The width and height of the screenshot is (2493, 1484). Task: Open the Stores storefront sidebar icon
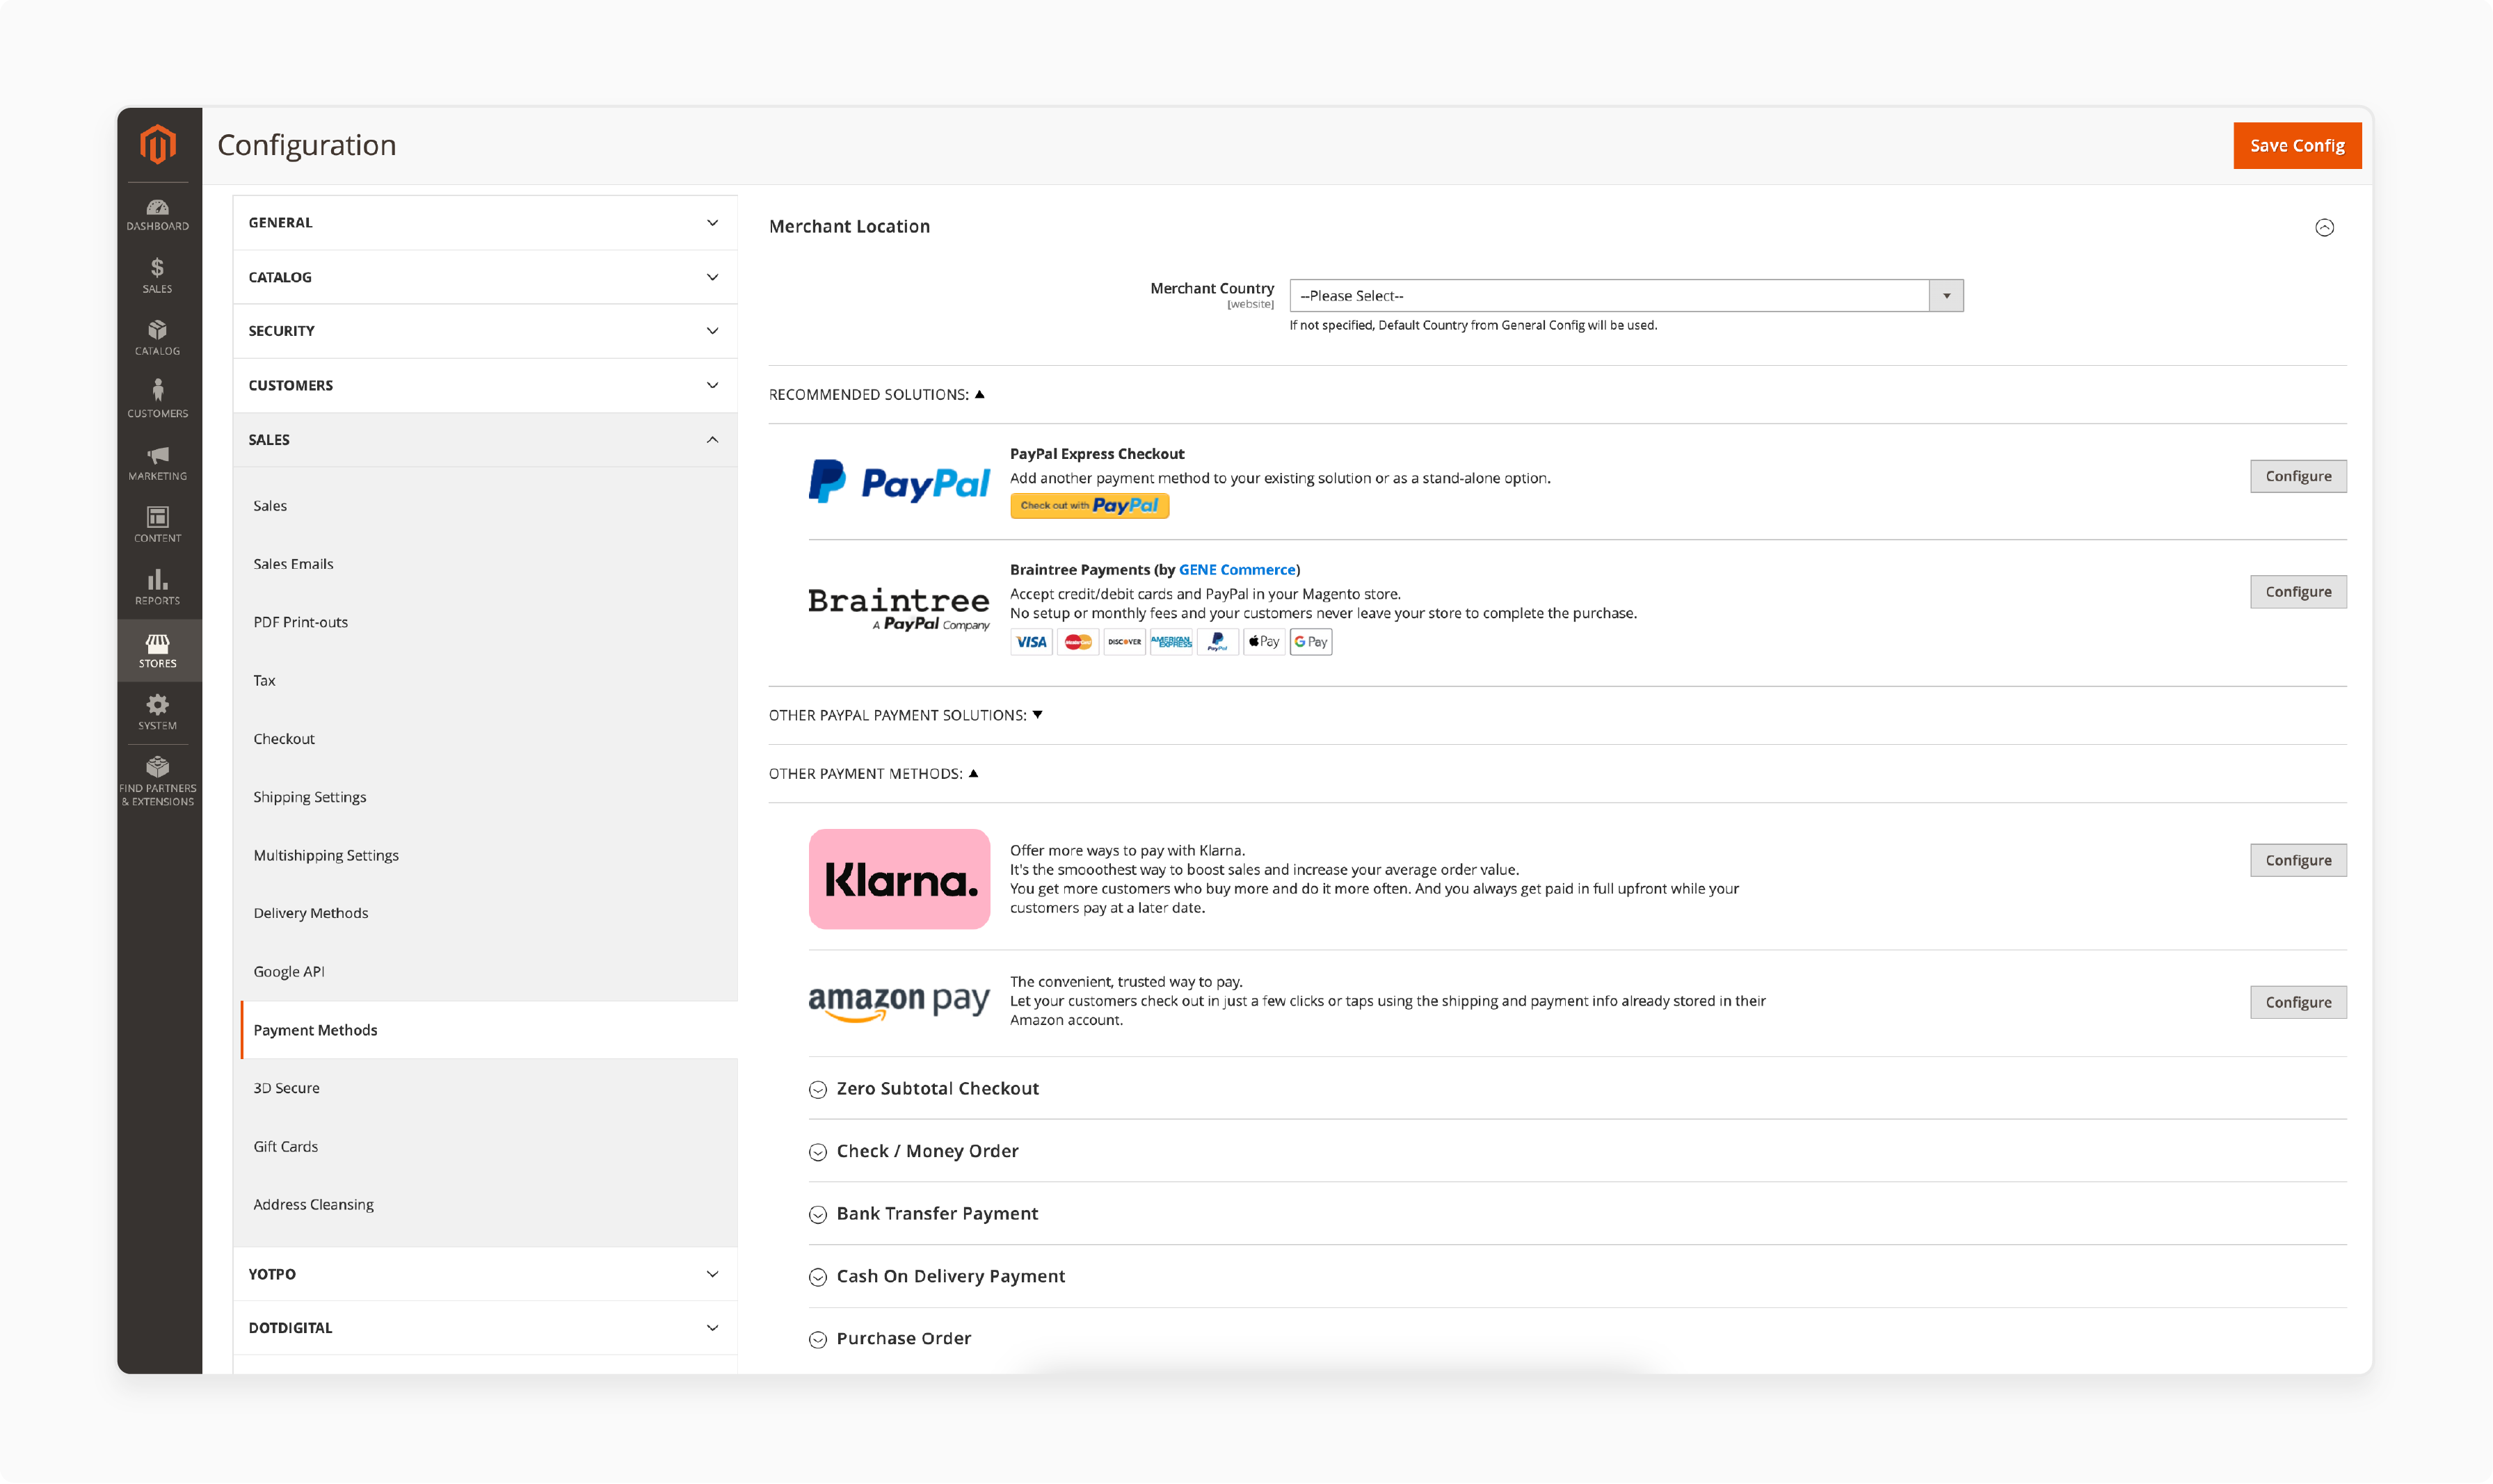[158, 650]
